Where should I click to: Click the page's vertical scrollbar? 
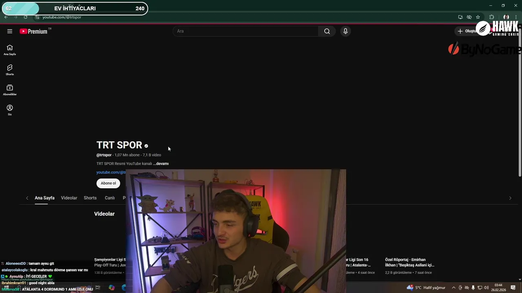click(x=520, y=102)
